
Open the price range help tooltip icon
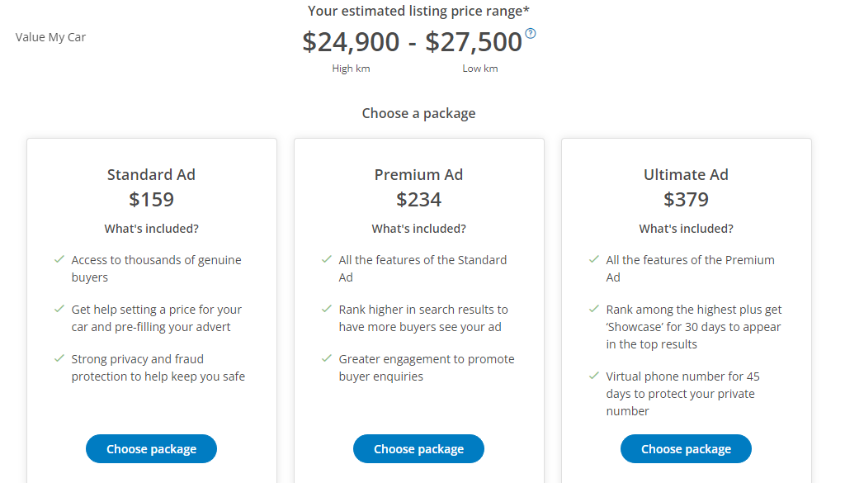point(531,34)
